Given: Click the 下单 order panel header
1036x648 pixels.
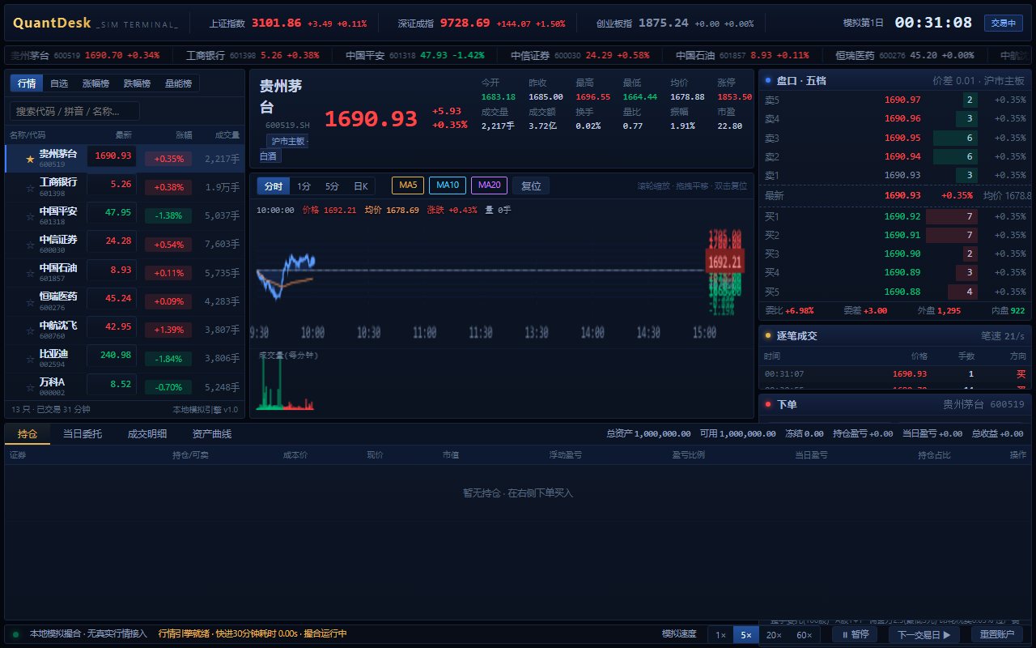Looking at the screenshot, I should click(x=895, y=404).
